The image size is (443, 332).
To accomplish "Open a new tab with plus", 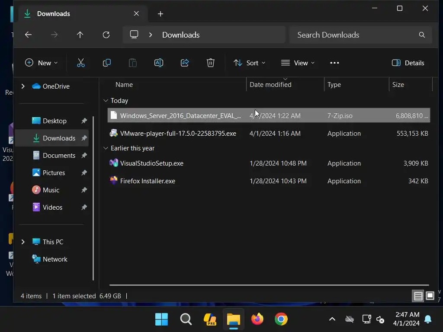I will point(161,13).
